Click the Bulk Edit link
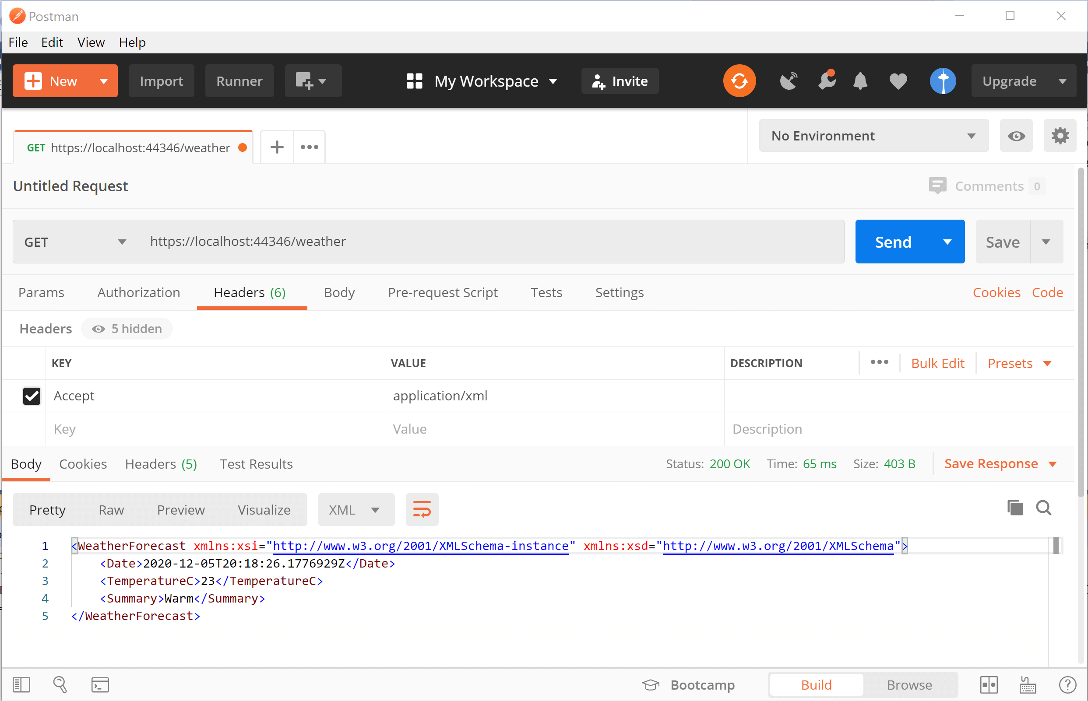 [937, 363]
